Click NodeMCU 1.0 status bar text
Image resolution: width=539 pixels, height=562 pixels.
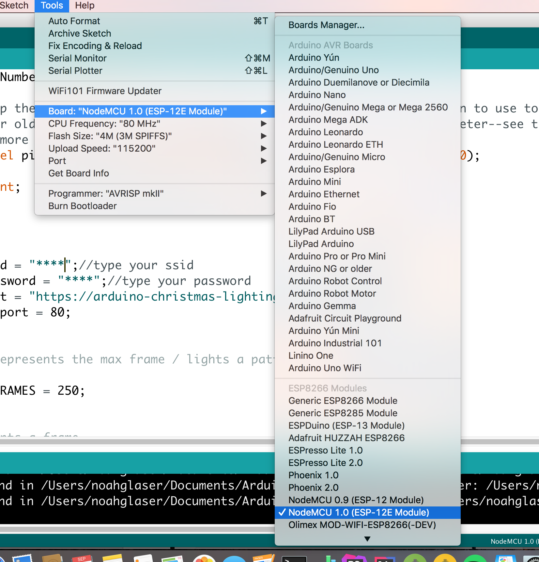[515, 541]
